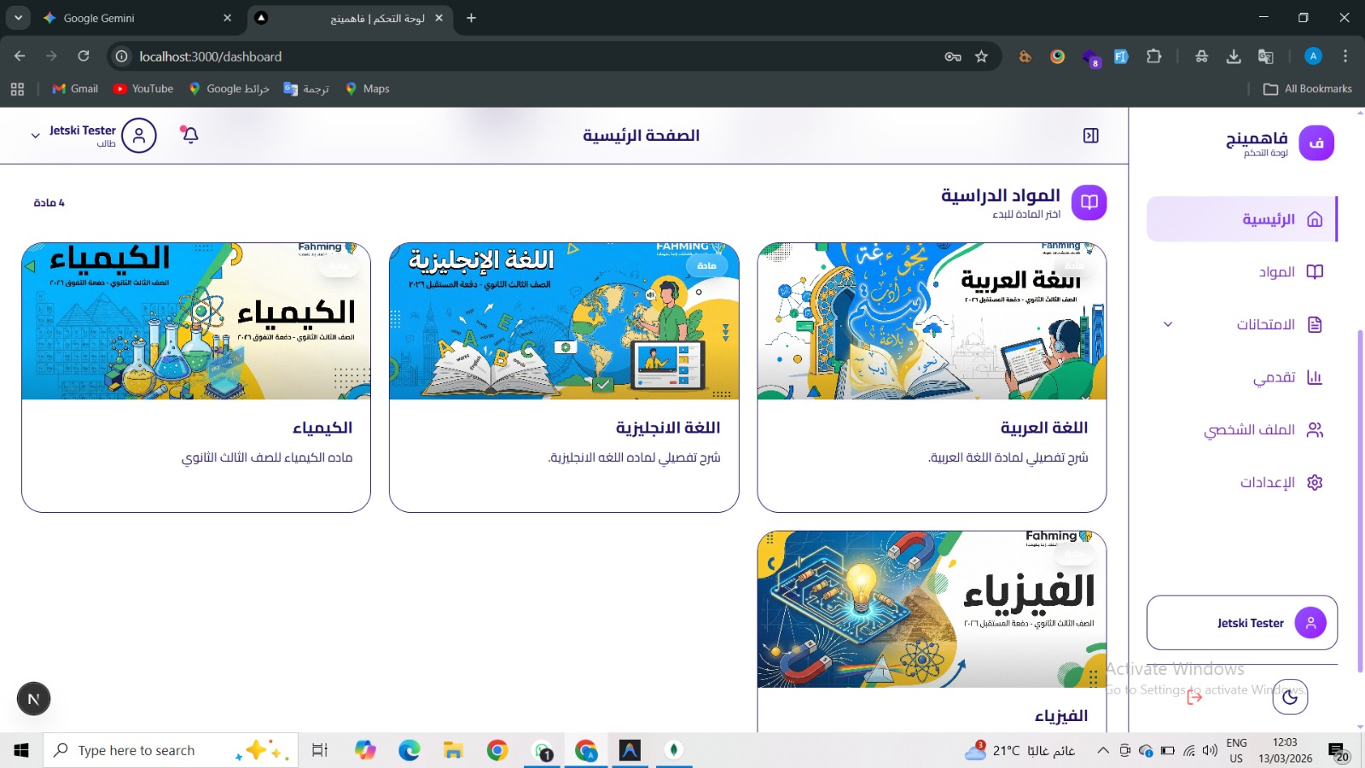The height and width of the screenshot is (768, 1365).
Task: Expand the Jetski Tester user dropdown chevron
Action: point(35,136)
